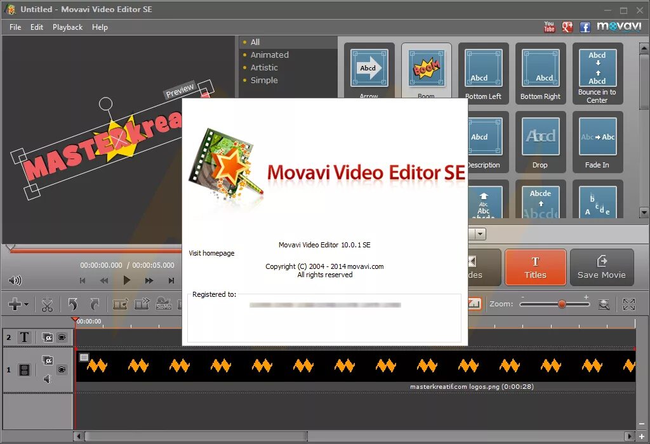The image size is (650, 444).
Task: Click the titles gallery scroll up arrow
Action: [x=644, y=47]
